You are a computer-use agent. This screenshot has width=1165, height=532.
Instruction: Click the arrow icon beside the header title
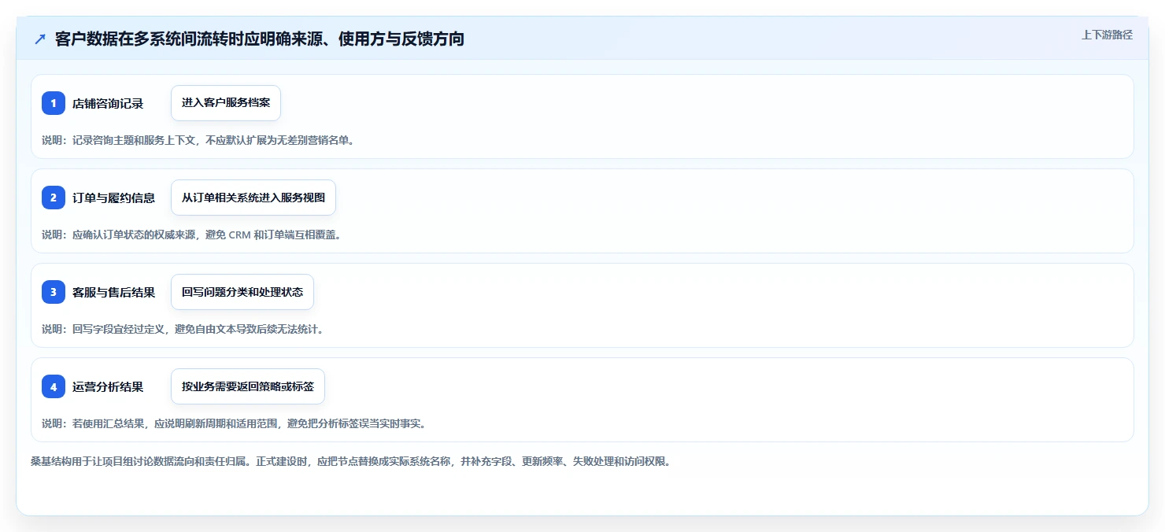(x=40, y=39)
